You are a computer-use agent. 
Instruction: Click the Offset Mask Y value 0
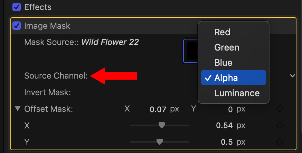coord(230,109)
